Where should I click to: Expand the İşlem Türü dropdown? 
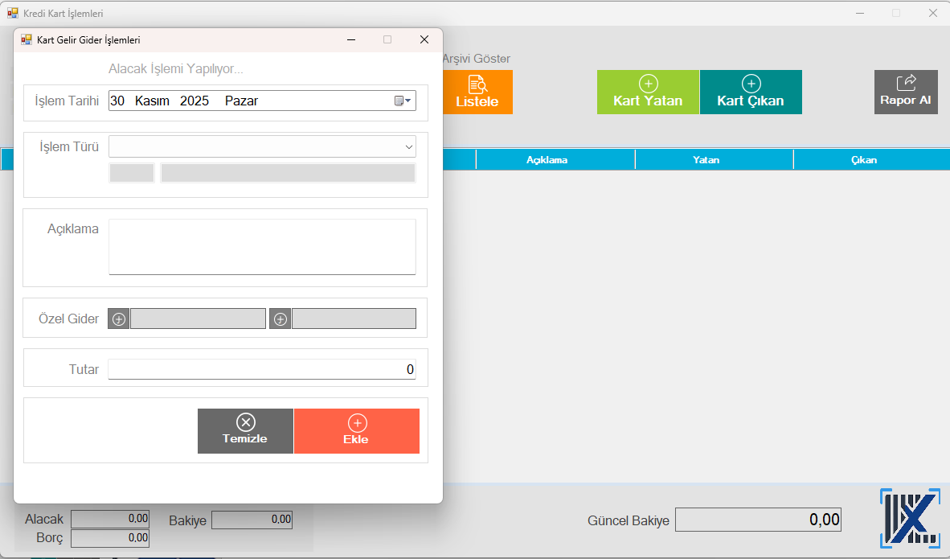tap(409, 147)
